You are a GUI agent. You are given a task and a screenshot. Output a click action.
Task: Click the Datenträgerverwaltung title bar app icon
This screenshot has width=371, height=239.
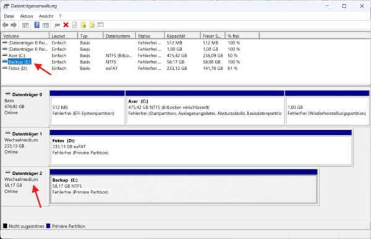6,6
